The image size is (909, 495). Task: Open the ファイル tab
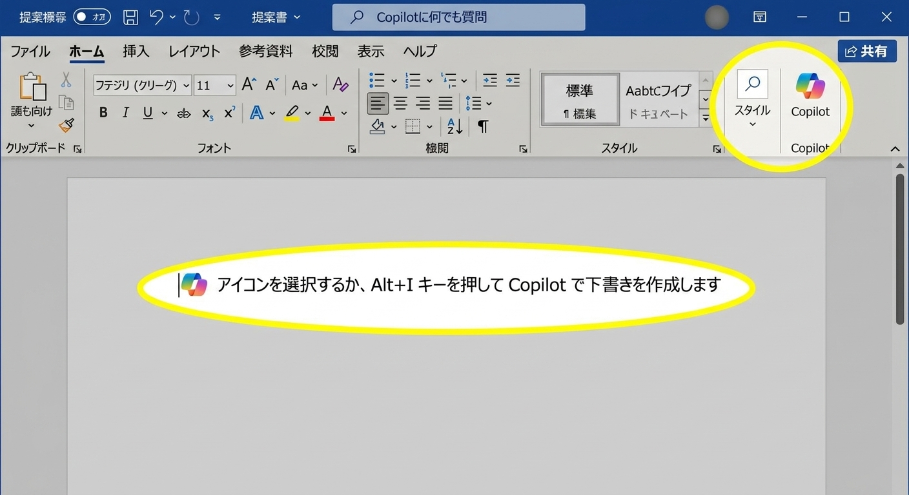pyautogui.click(x=30, y=52)
